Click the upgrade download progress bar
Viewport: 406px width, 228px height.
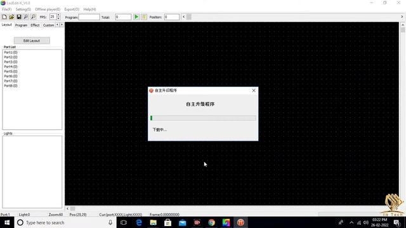[x=203, y=118]
